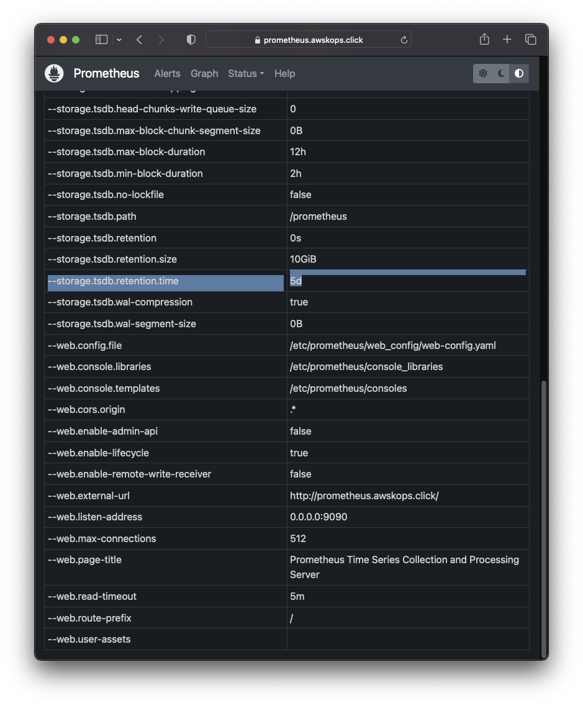The image size is (583, 706).
Task: Click the --web.route-prefix flag name
Action: point(89,618)
